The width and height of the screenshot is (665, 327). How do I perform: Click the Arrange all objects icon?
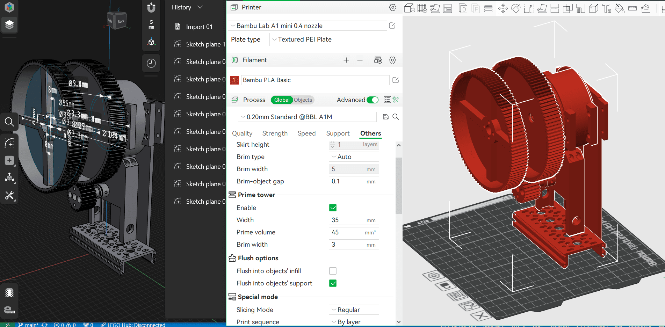448,8
